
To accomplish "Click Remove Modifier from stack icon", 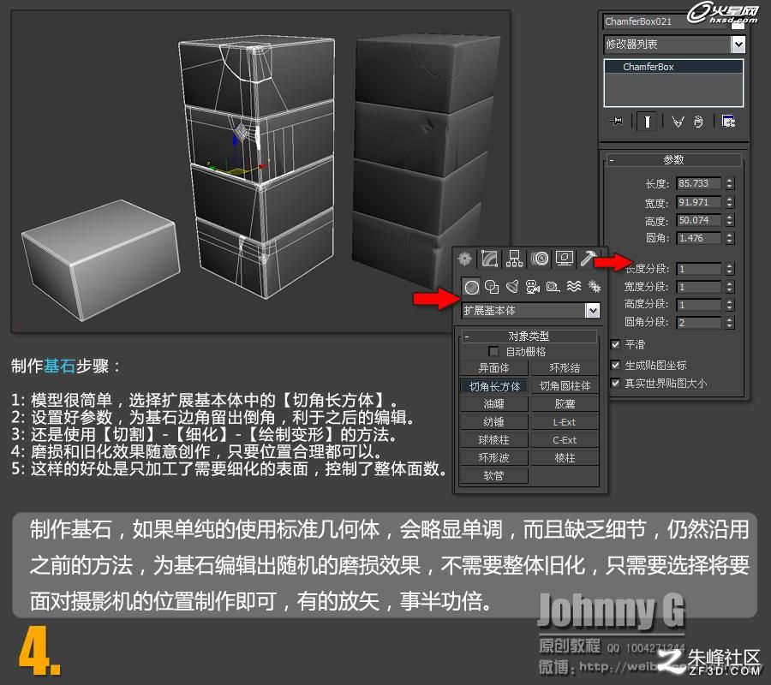I will tap(698, 122).
